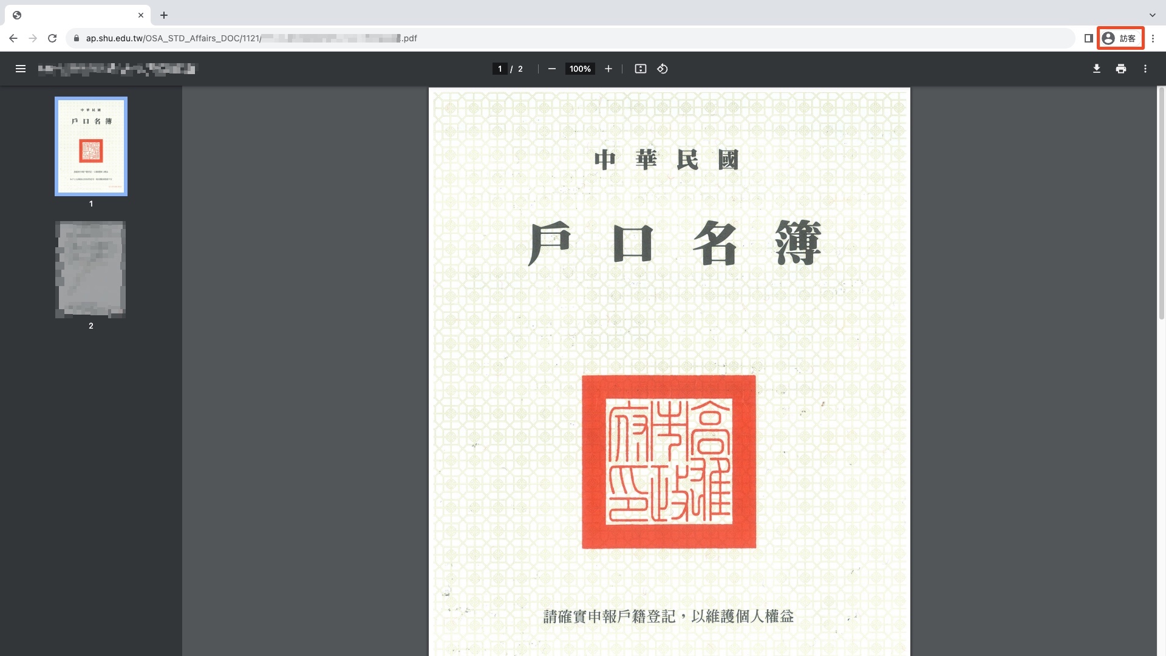Screen dimensions: 1166x656
Task: Zoom out the PDF with minus
Action: (552, 69)
